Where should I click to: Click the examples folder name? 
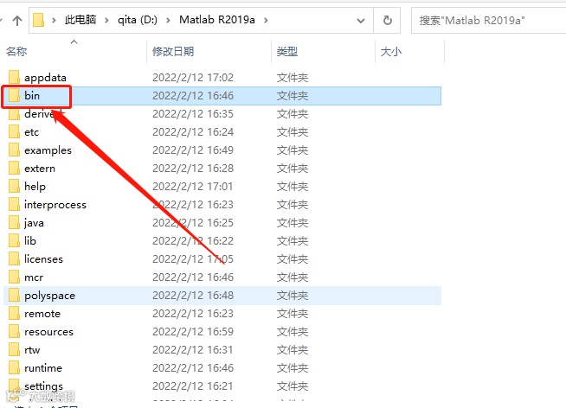[x=48, y=150]
